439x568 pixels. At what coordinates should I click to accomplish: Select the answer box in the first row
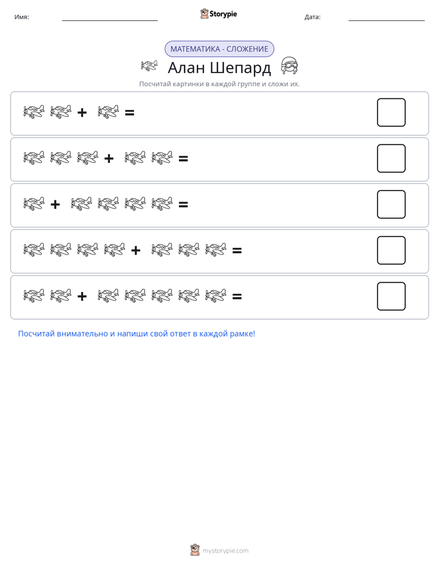[391, 112]
